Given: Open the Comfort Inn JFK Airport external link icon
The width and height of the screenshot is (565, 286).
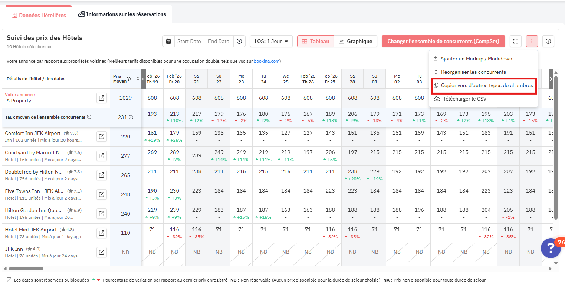Looking at the screenshot, I should pos(101,137).
